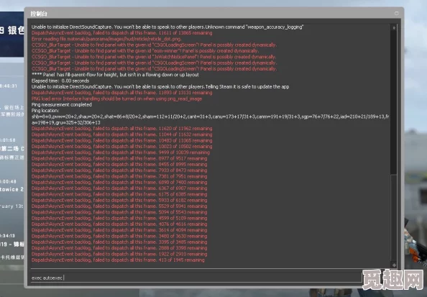Close the console window with top-right icon

396,13
